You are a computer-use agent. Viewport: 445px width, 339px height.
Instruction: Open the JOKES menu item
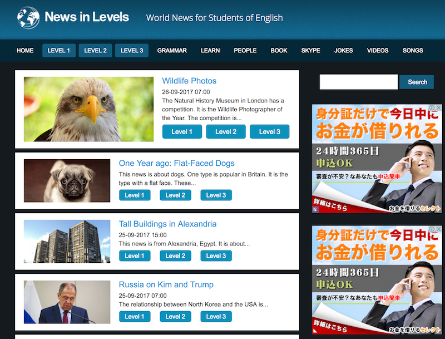coord(343,51)
